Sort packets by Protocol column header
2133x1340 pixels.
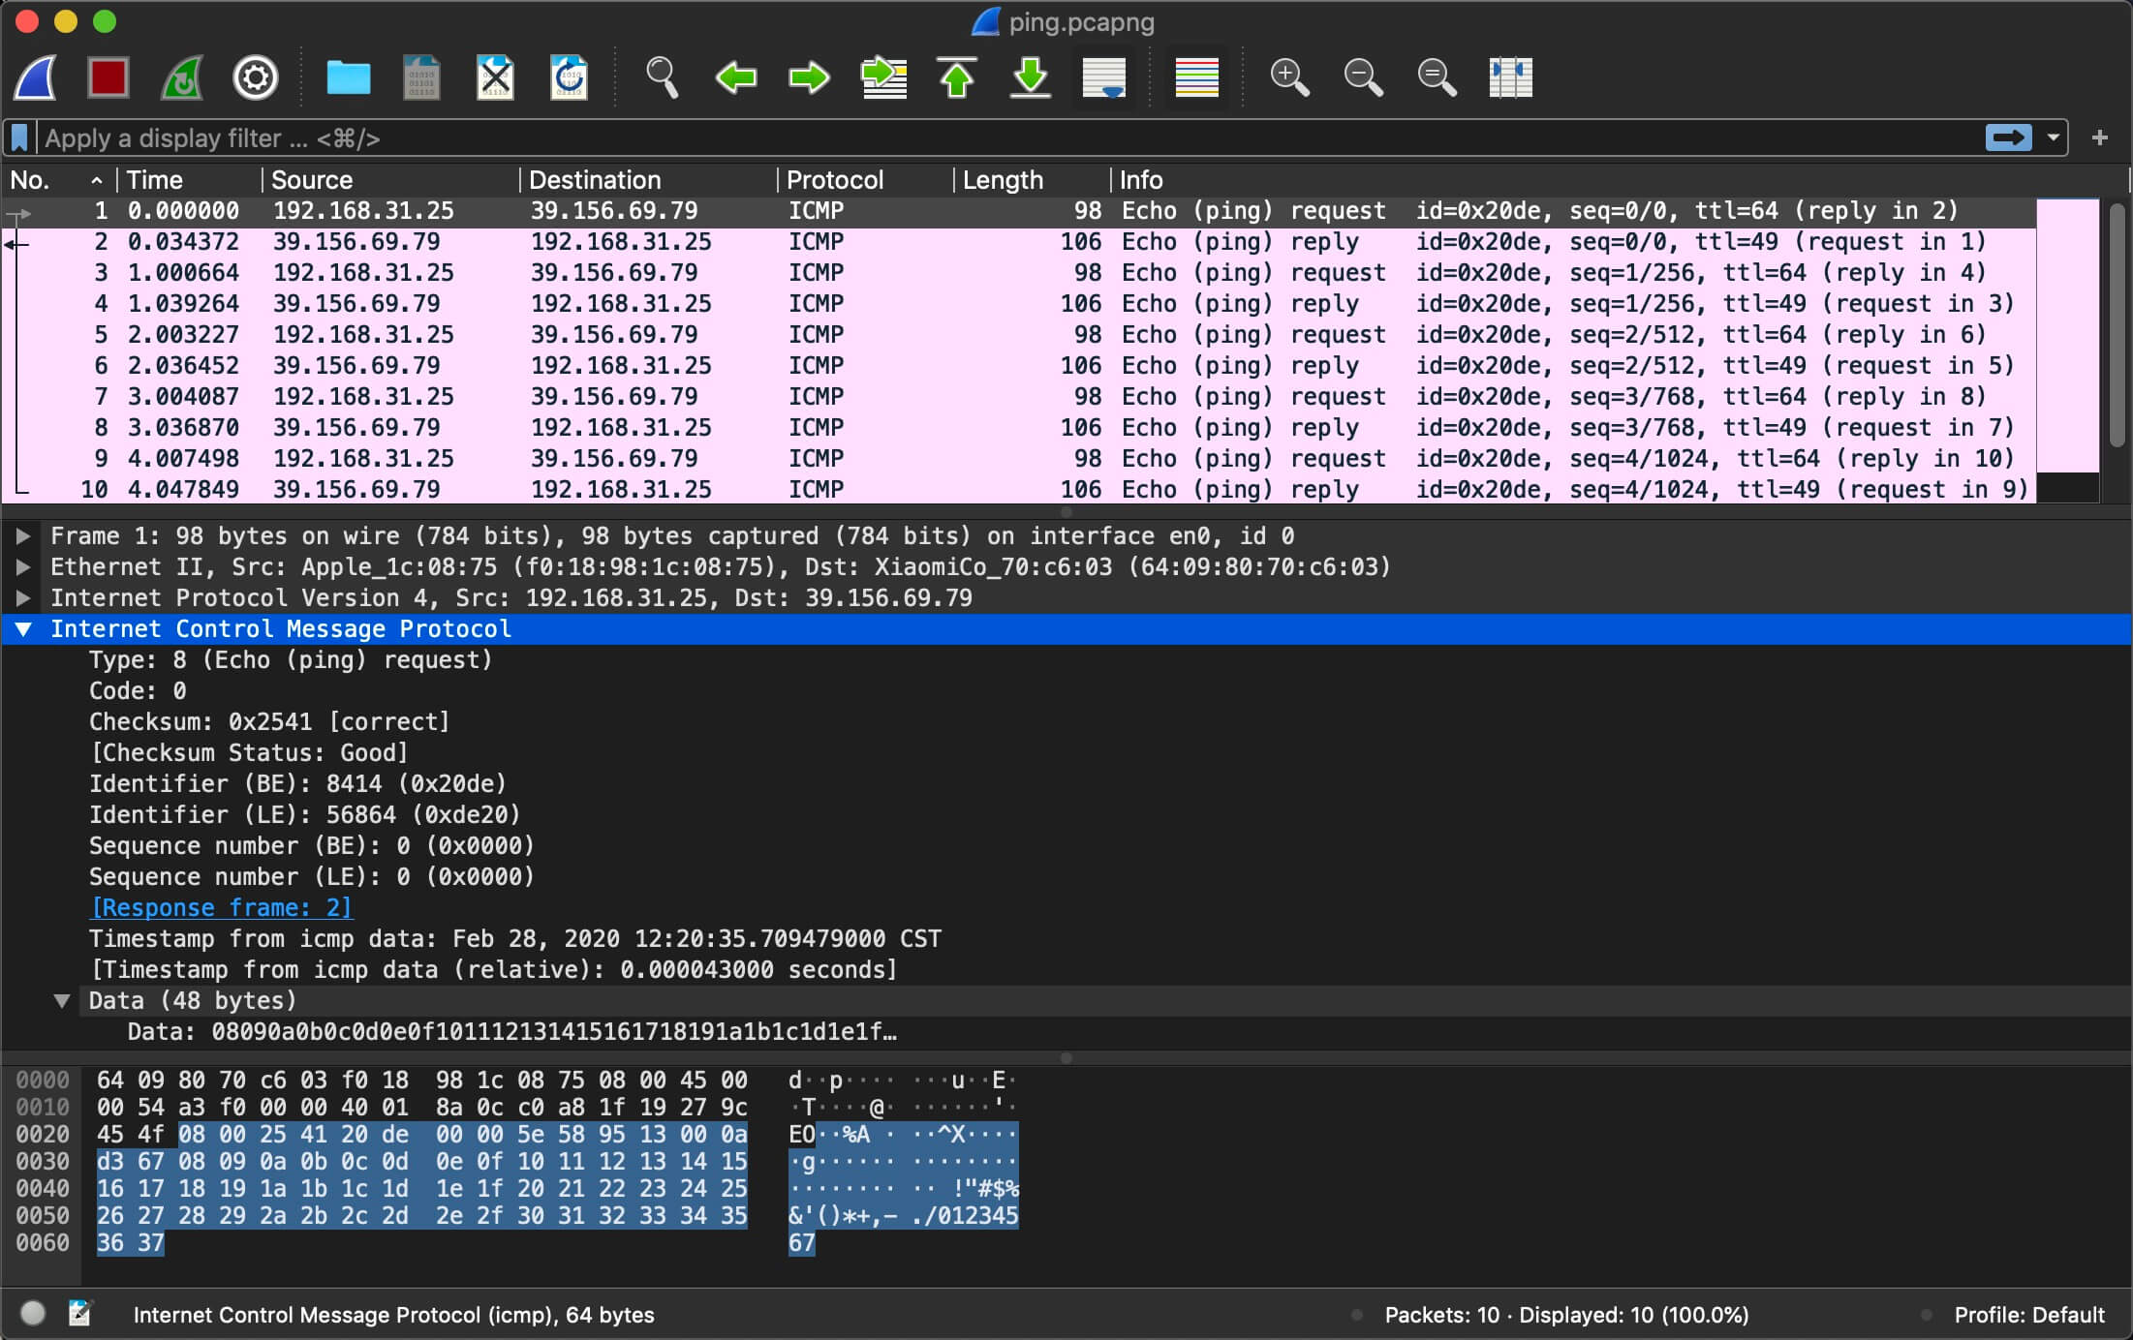click(x=835, y=180)
